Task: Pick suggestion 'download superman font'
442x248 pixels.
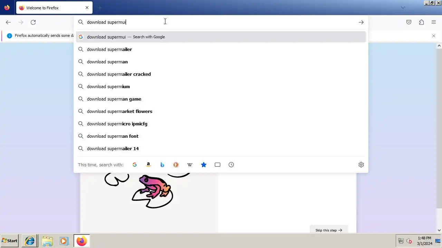Action: point(221,136)
